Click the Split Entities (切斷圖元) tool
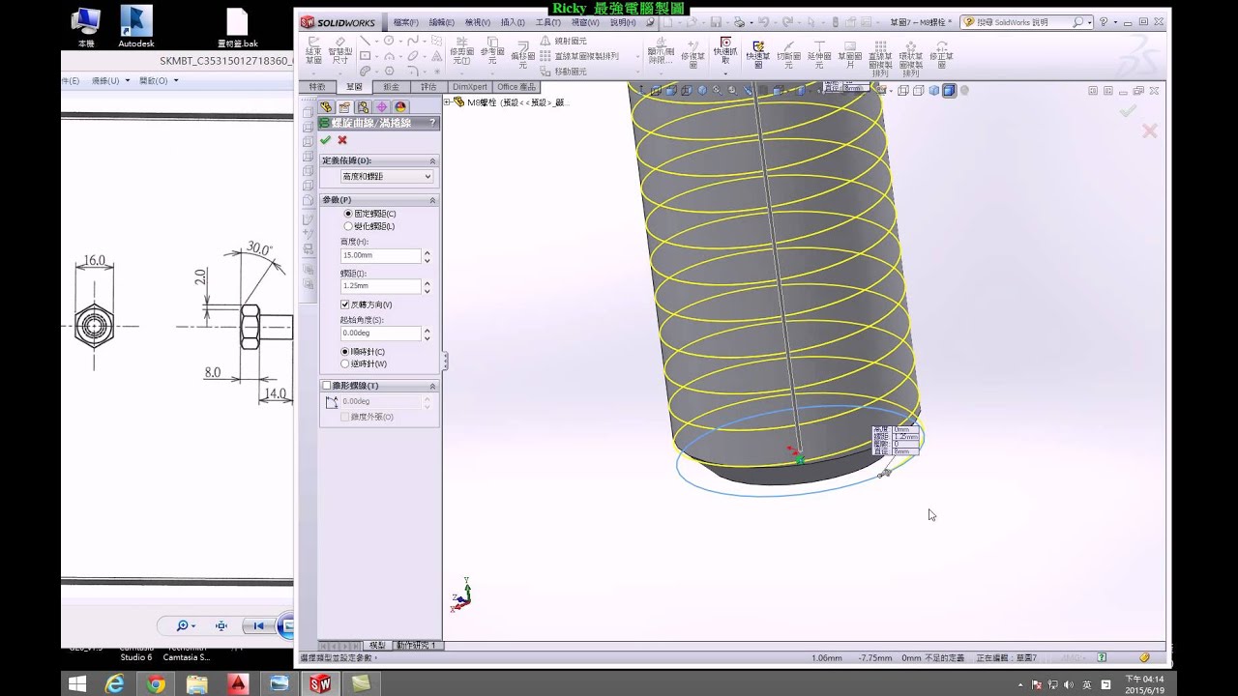1238x696 pixels. coord(788,53)
